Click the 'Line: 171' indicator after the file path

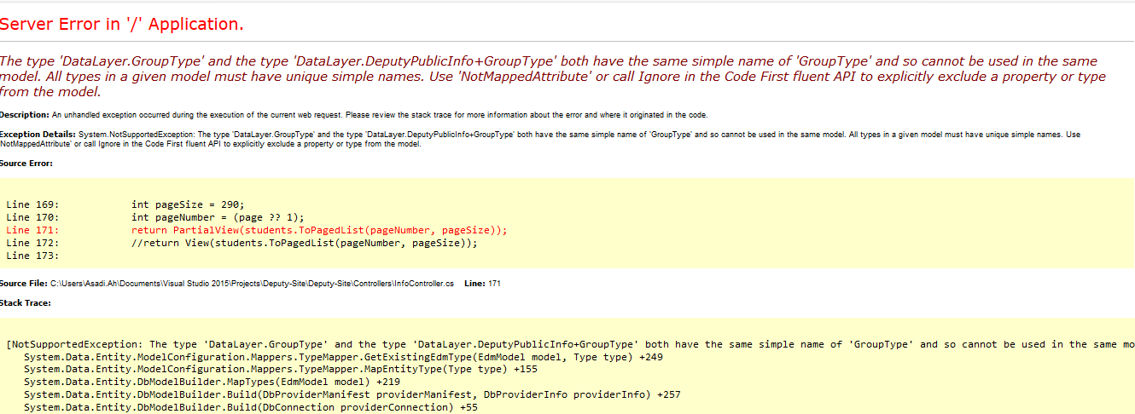(482, 283)
